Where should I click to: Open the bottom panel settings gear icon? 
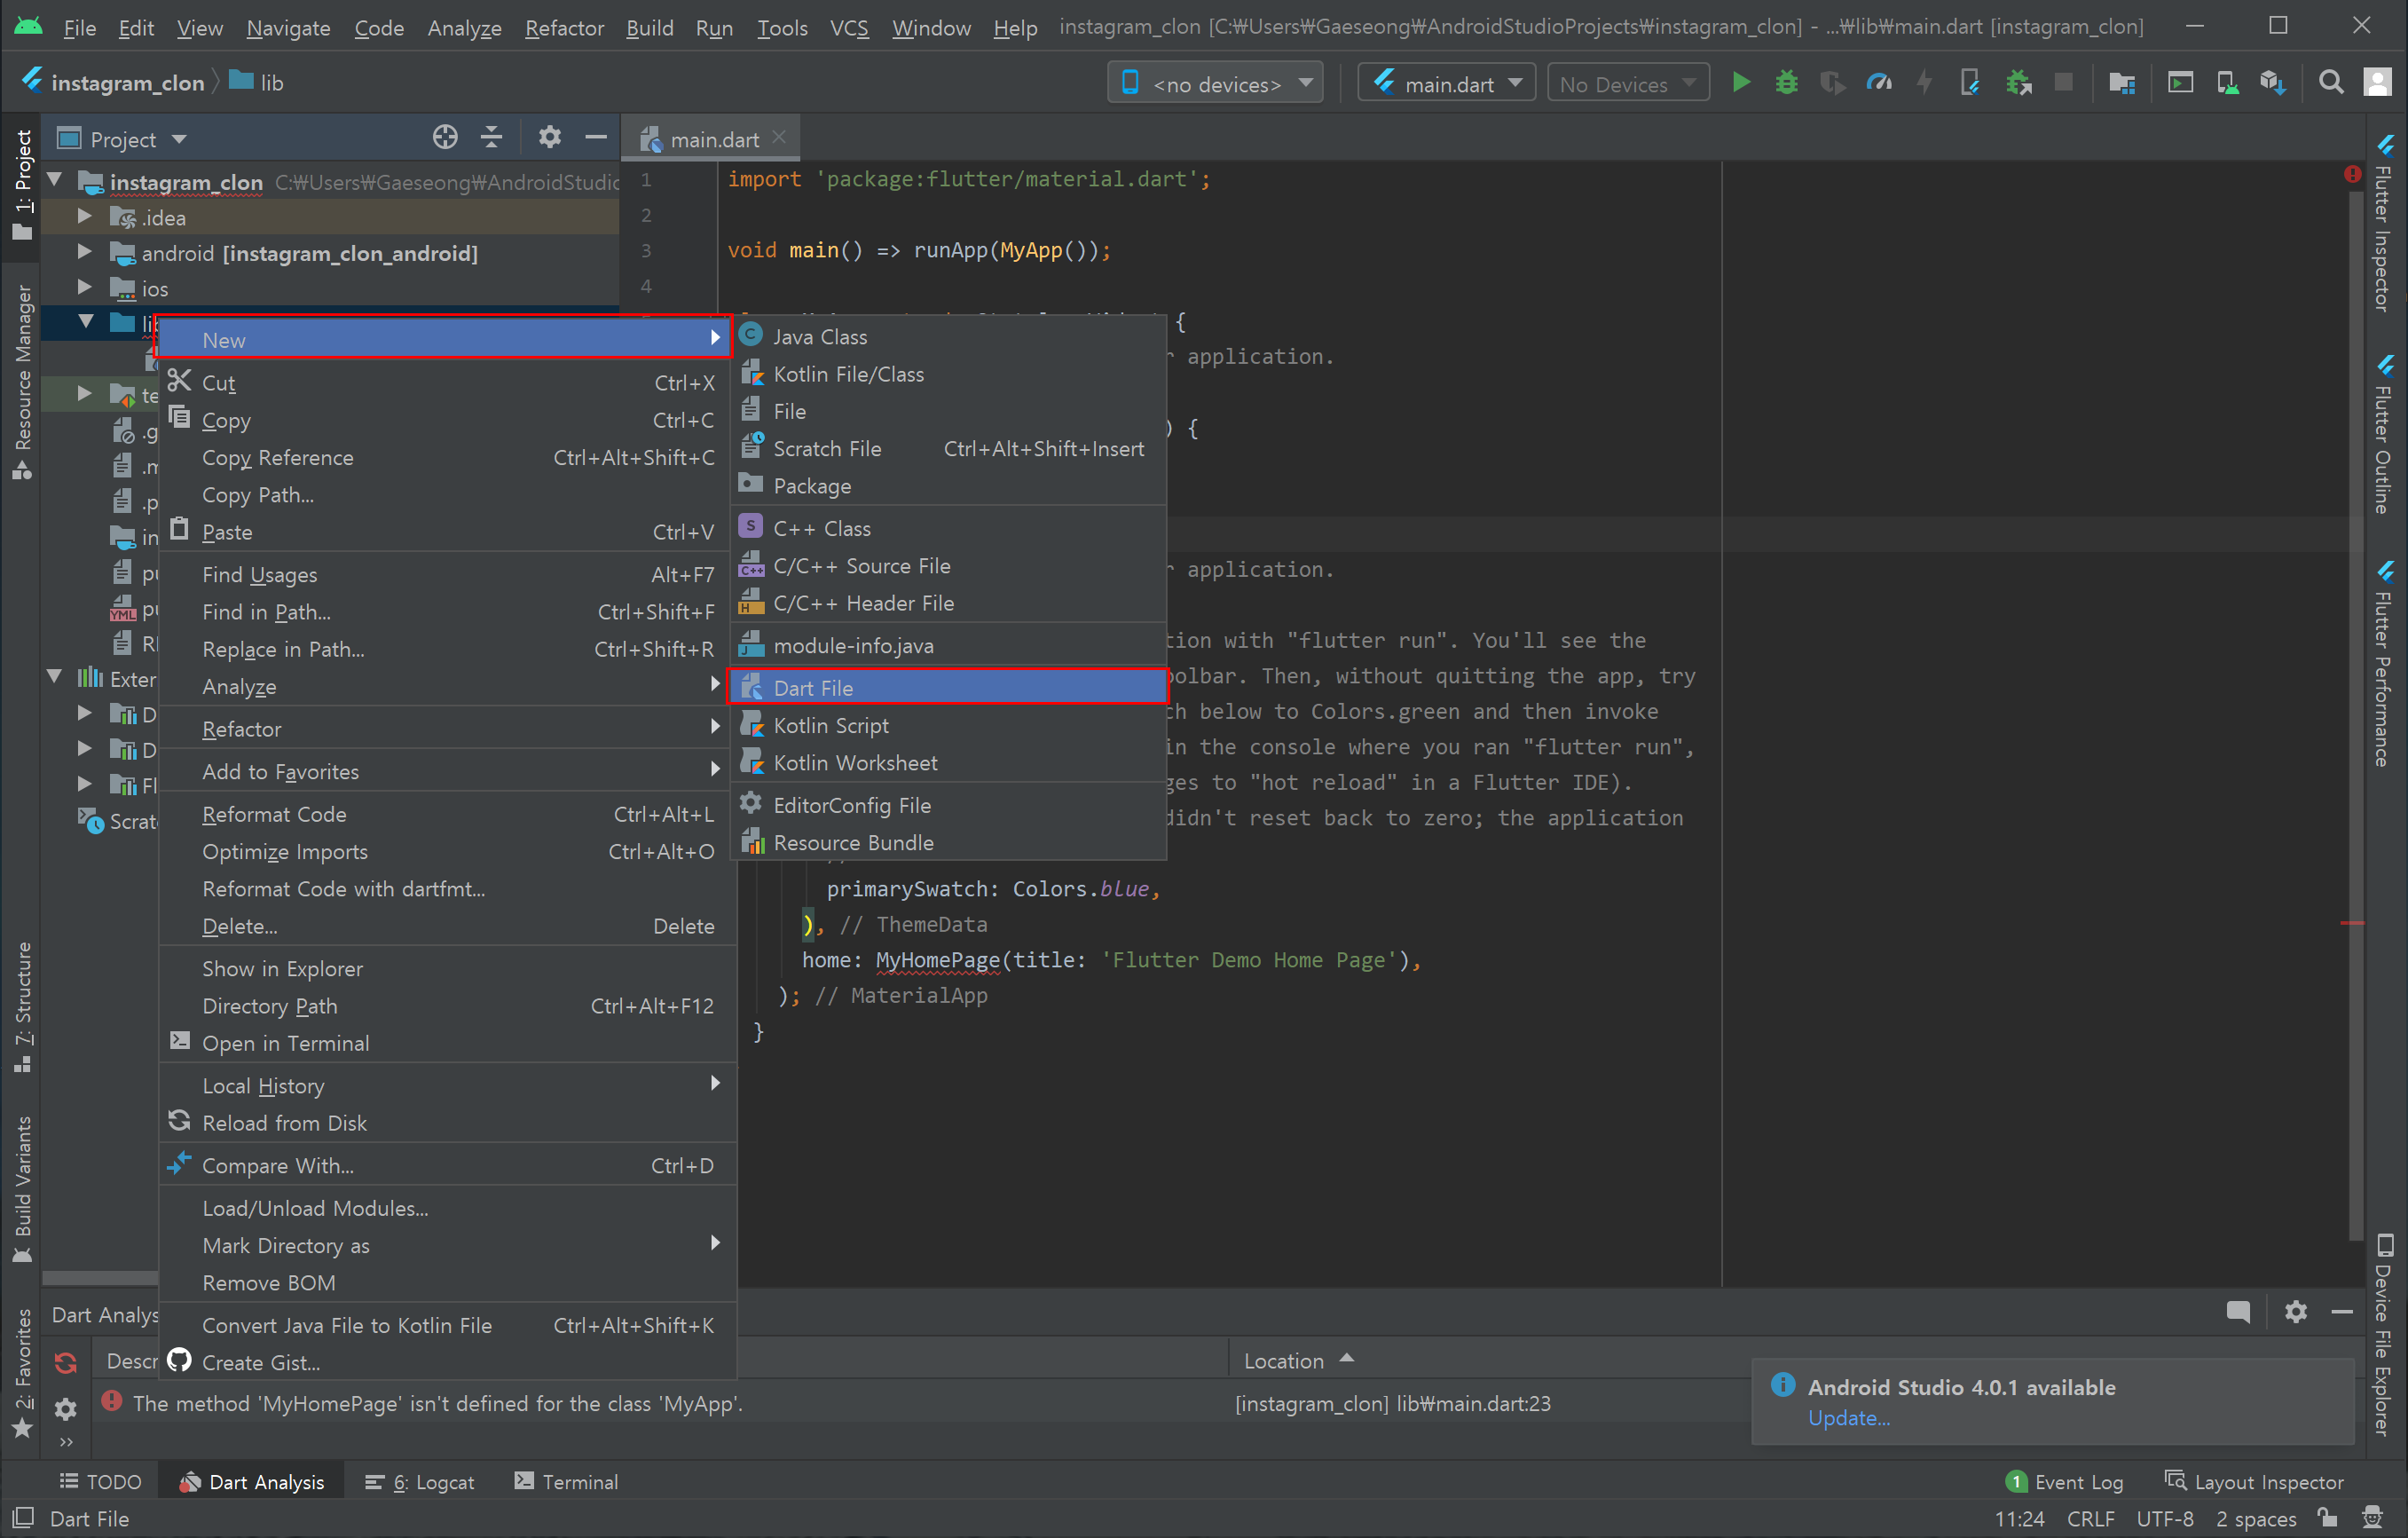2296,1312
